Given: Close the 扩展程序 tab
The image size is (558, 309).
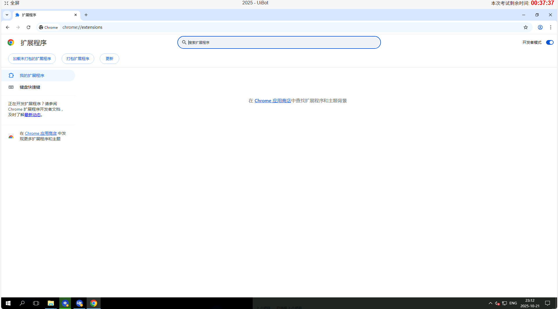Looking at the screenshot, I should click(76, 15).
